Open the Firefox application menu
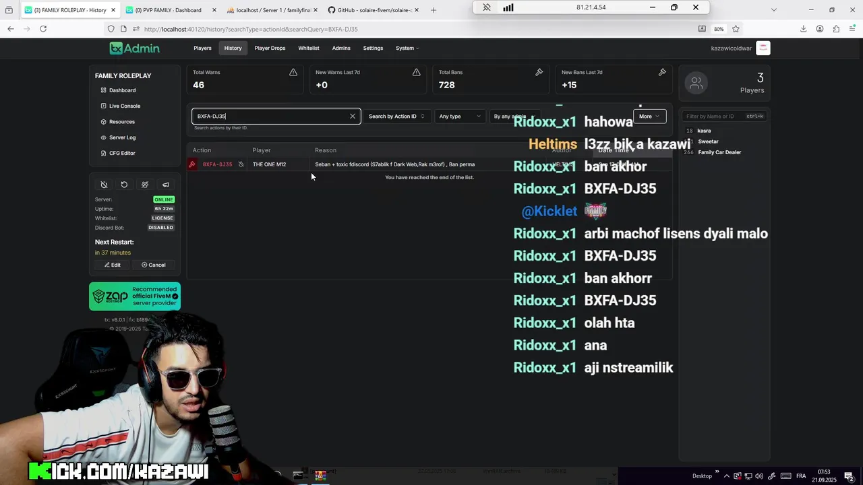This screenshot has width=863, height=485. click(x=852, y=29)
